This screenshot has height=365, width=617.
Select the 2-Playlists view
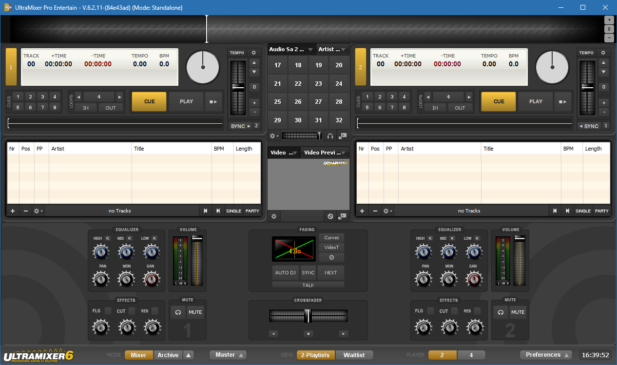point(315,355)
